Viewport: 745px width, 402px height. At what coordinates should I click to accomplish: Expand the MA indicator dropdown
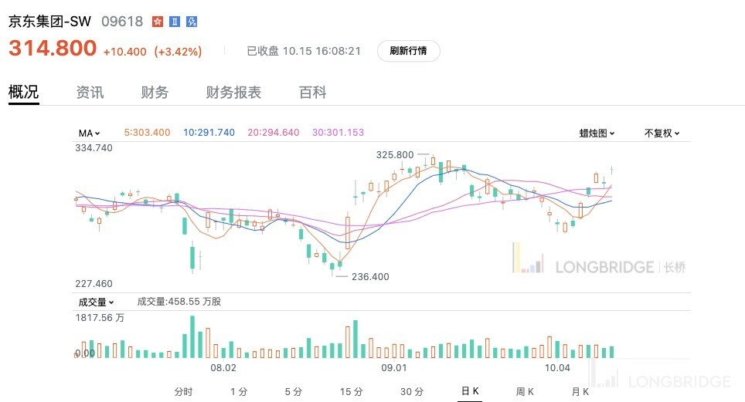tap(89, 133)
